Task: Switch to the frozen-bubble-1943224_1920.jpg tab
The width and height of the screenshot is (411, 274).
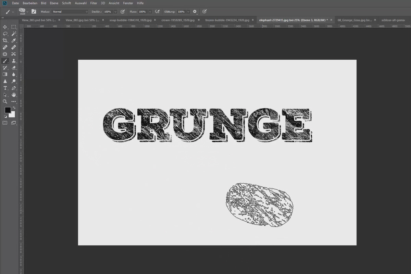Action: pyautogui.click(x=227, y=20)
